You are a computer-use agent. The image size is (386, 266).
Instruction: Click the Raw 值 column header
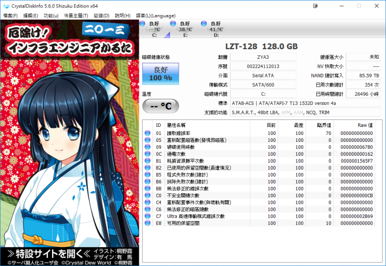tap(354, 125)
